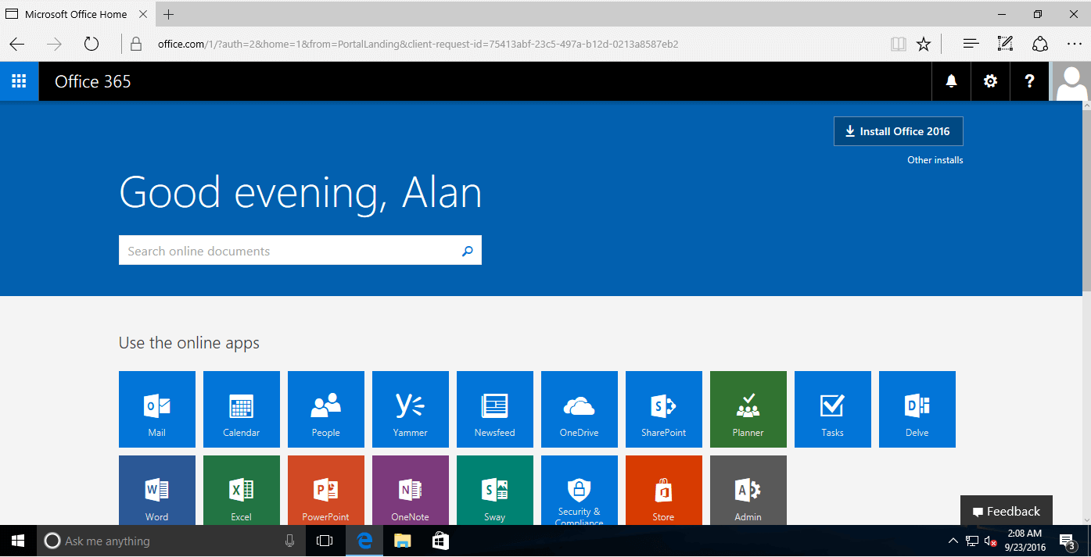This screenshot has width=1091, height=557.
Task: Open Office 365 settings gear
Action: pos(990,81)
